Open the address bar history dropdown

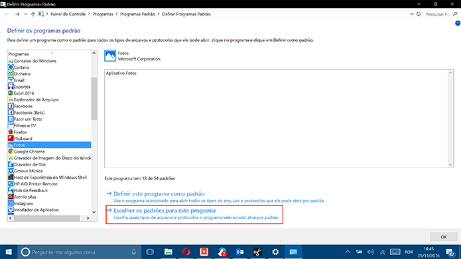click(412, 14)
